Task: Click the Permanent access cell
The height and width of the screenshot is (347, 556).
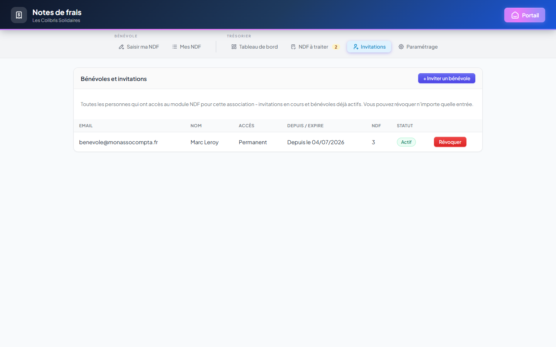Action: [253, 142]
